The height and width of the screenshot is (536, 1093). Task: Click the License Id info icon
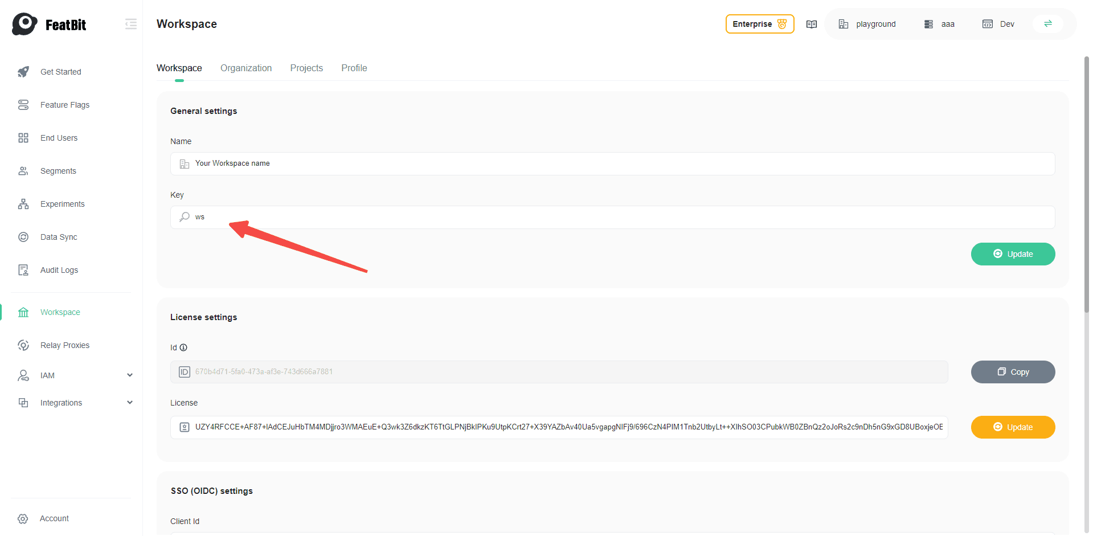(x=183, y=347)
